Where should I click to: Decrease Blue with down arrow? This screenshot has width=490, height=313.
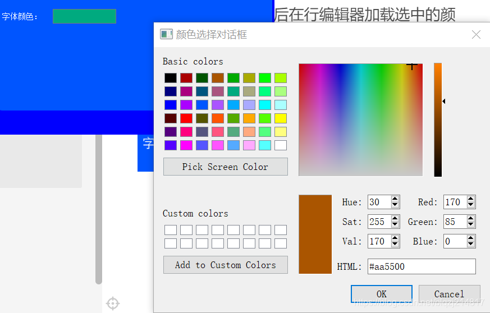(x=471, y=245)
